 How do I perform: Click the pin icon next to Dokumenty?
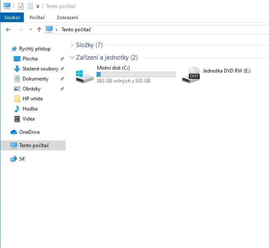pos(62,79)
